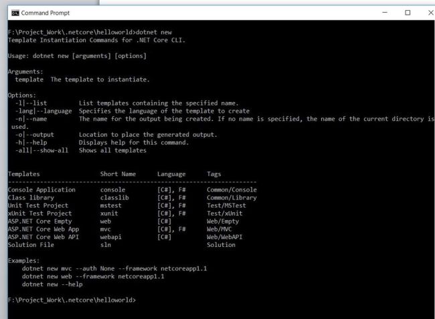Click the 'mstest' short name

click(x=110, y=206)
